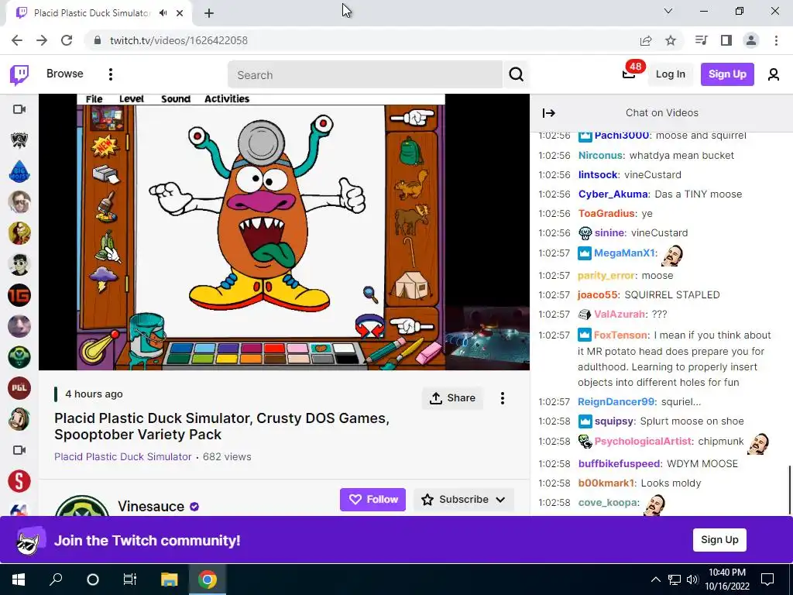Pick the squirrel item in game panel
This screenshot has height=595, width=793.
tap(410, 184)
